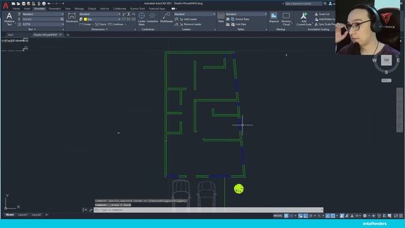This screenshot has height=228, width=405.
Task: Toggle snap mode in status bar
Action: (x=291, y=215)
